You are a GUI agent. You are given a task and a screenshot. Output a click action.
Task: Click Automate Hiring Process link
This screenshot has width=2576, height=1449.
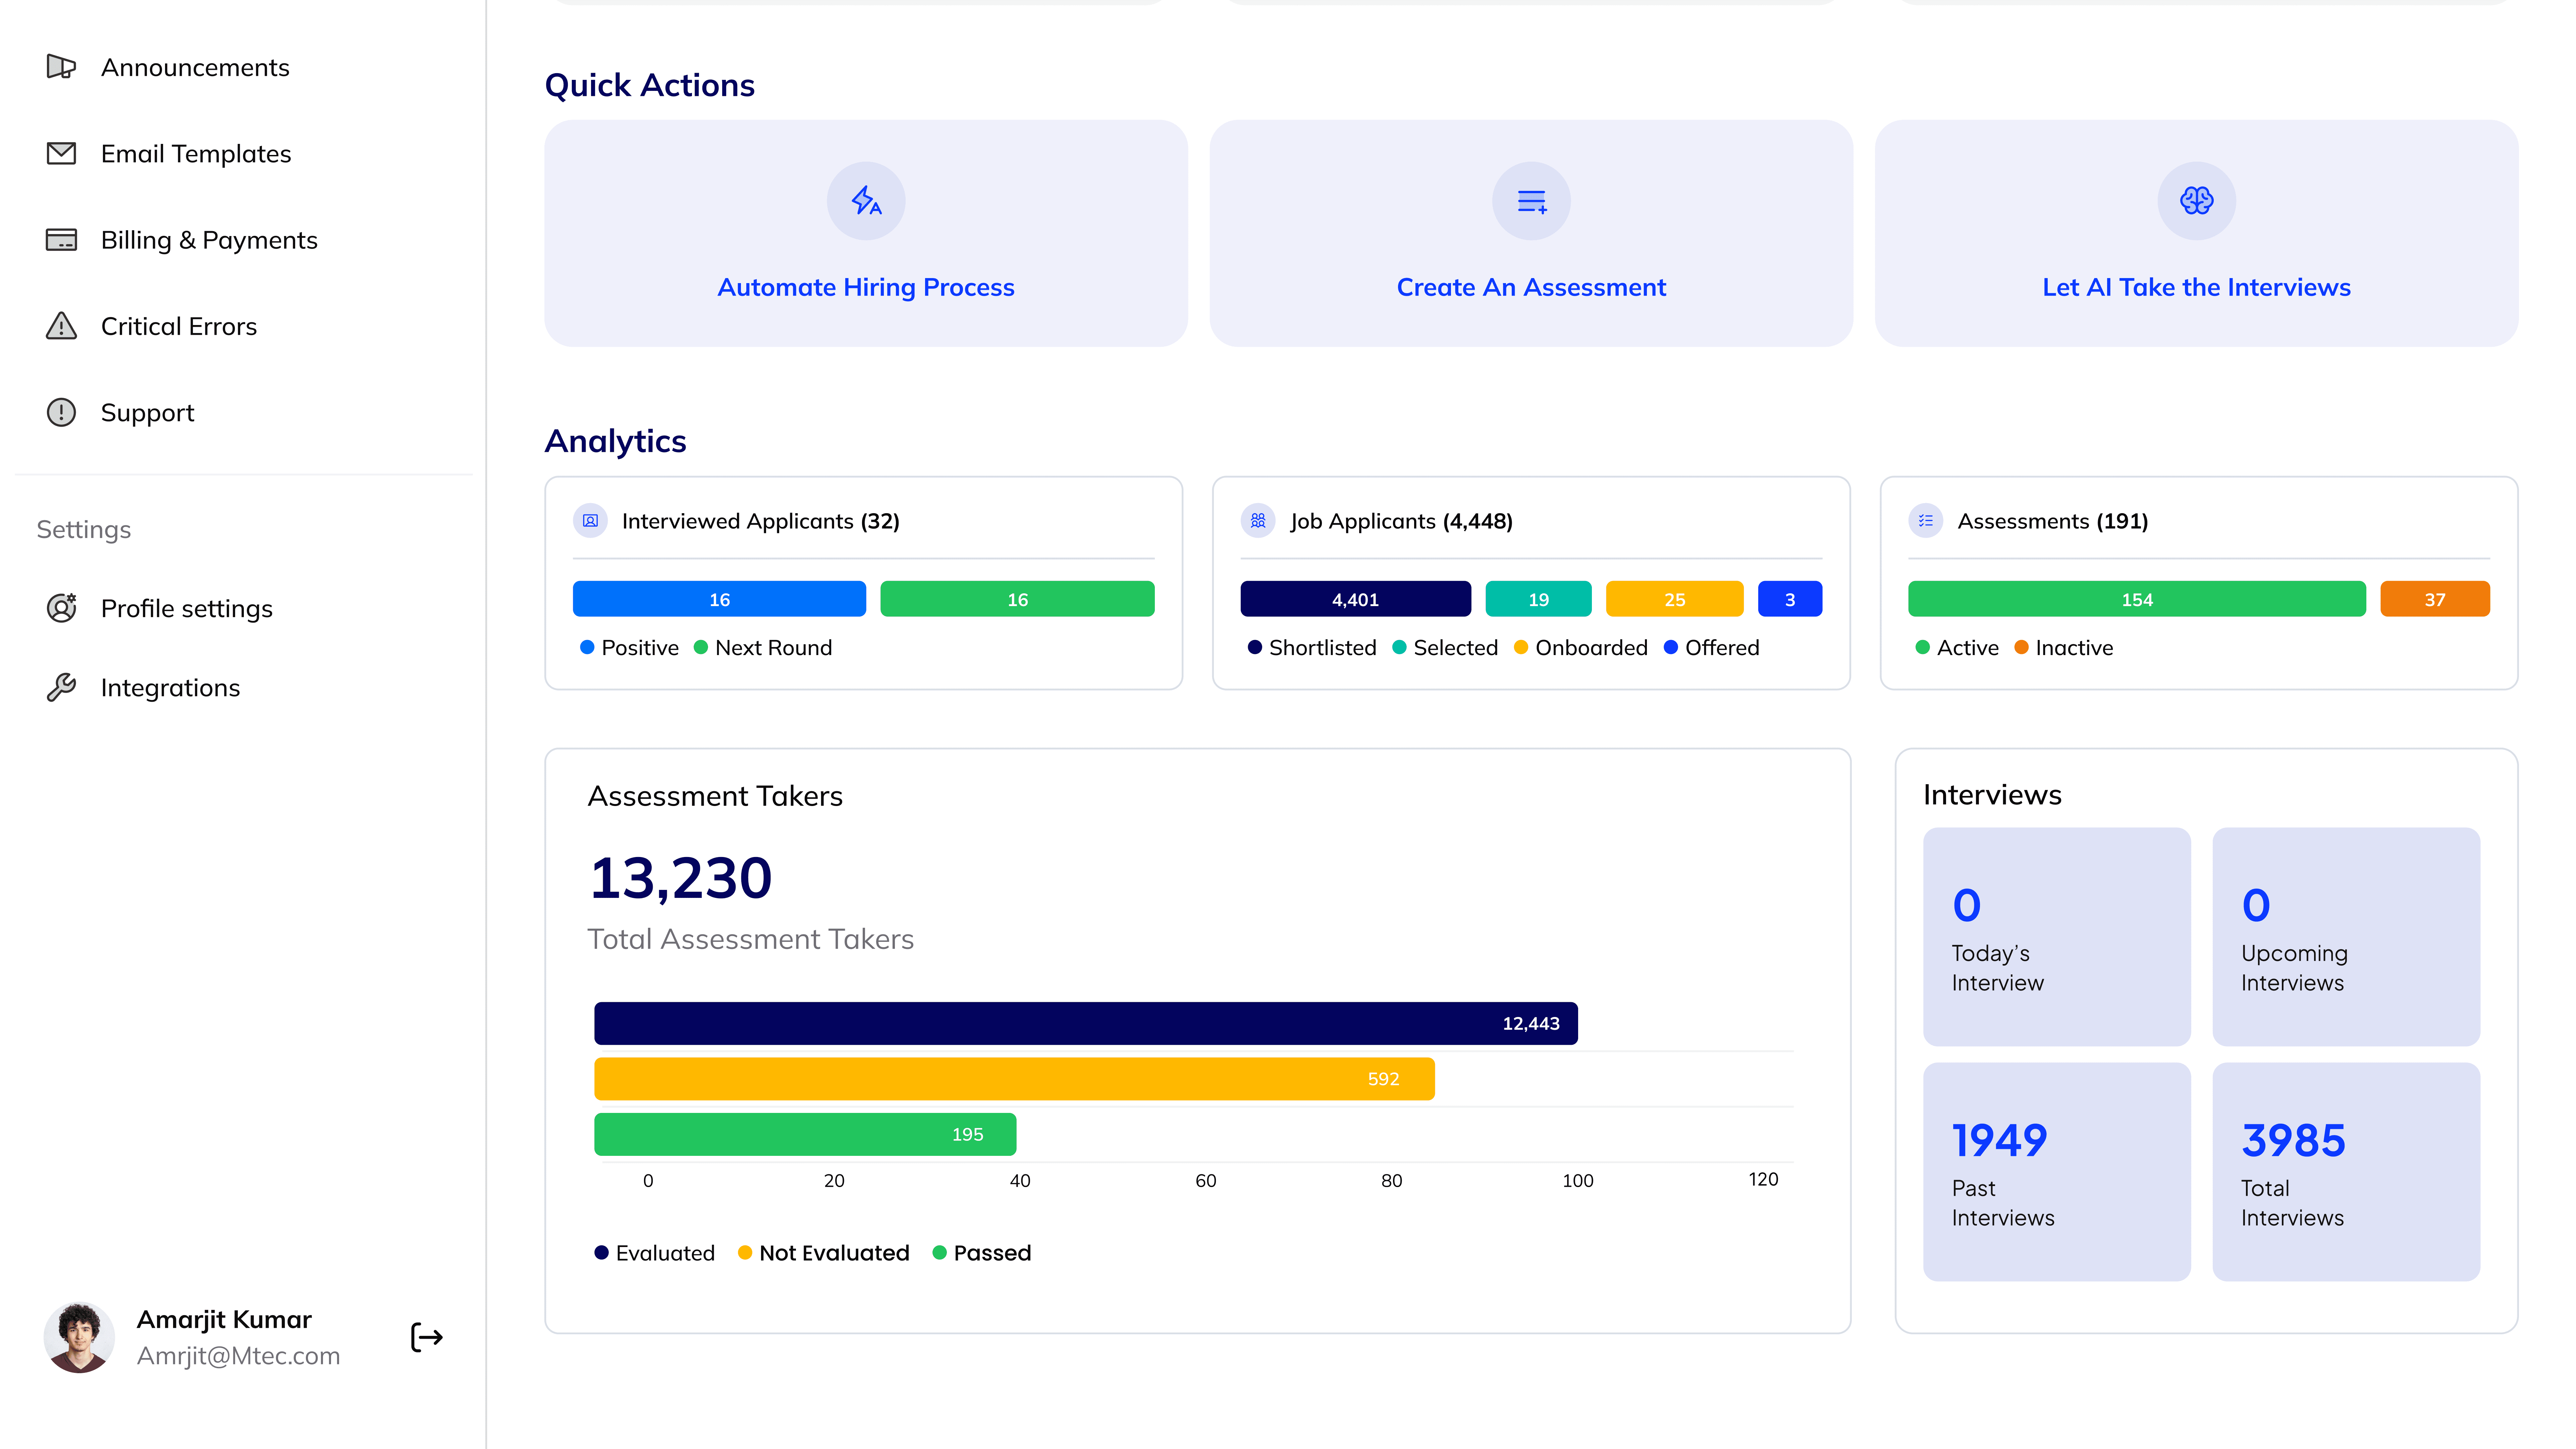(x=866, y=287)
